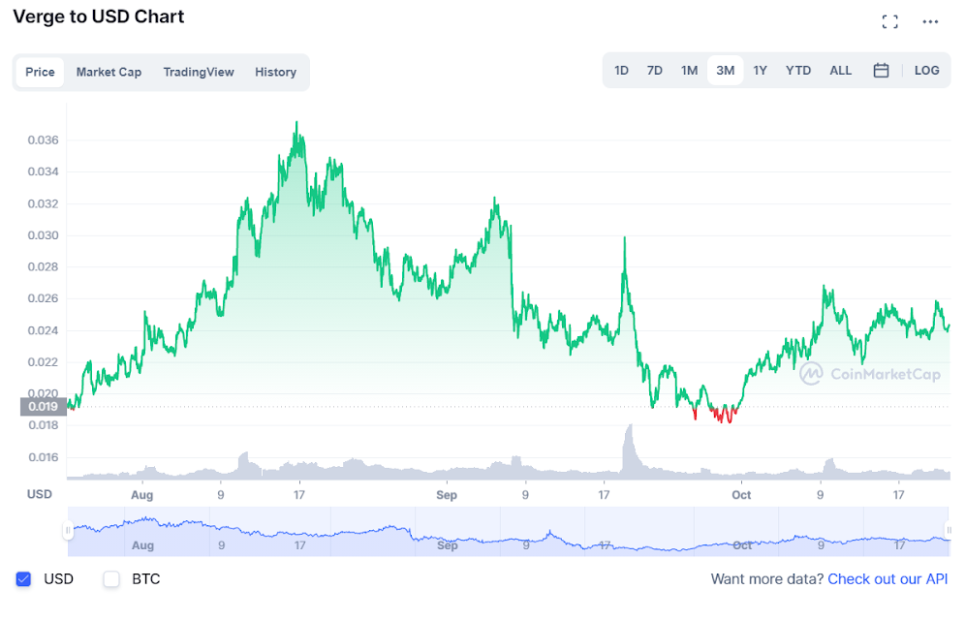Select the 1M time range
This screenshot has width=965, height=621.
click(x=689, y=71)
